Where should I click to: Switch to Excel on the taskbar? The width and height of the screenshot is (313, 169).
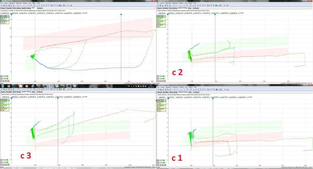pos(57,86)
